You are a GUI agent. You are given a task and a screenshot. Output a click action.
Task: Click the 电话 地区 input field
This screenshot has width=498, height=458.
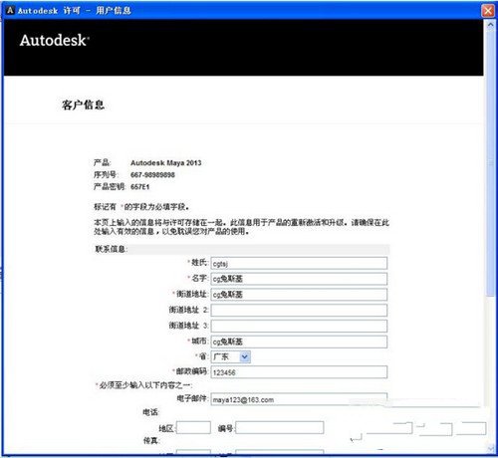(x=193, y=427)
